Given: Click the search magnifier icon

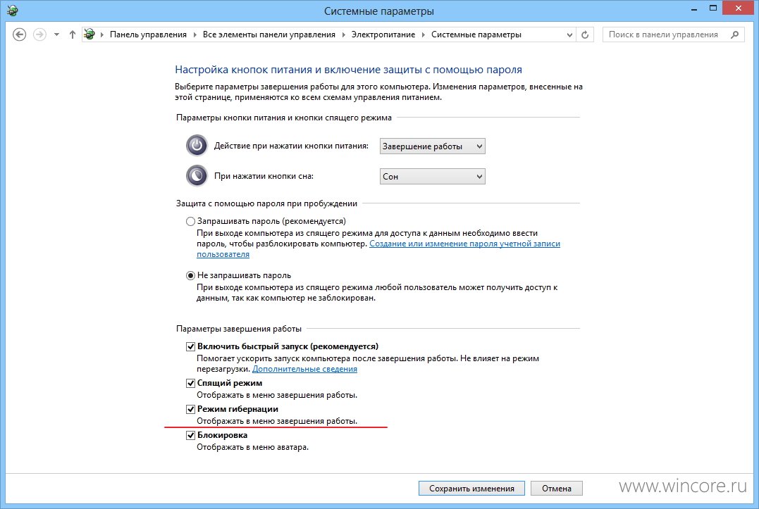Looking at the screenshot, I should tap(735, 34).
